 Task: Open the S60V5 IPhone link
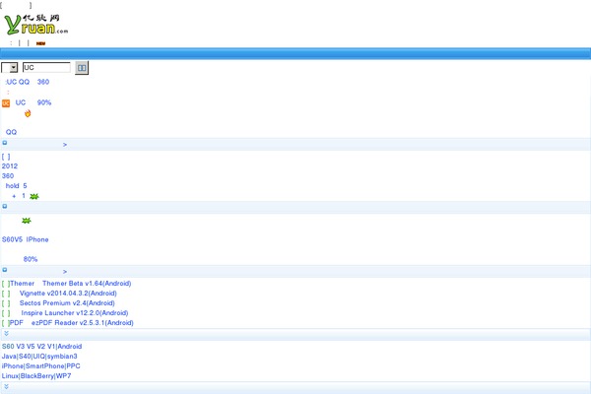[x=26, y=239]
